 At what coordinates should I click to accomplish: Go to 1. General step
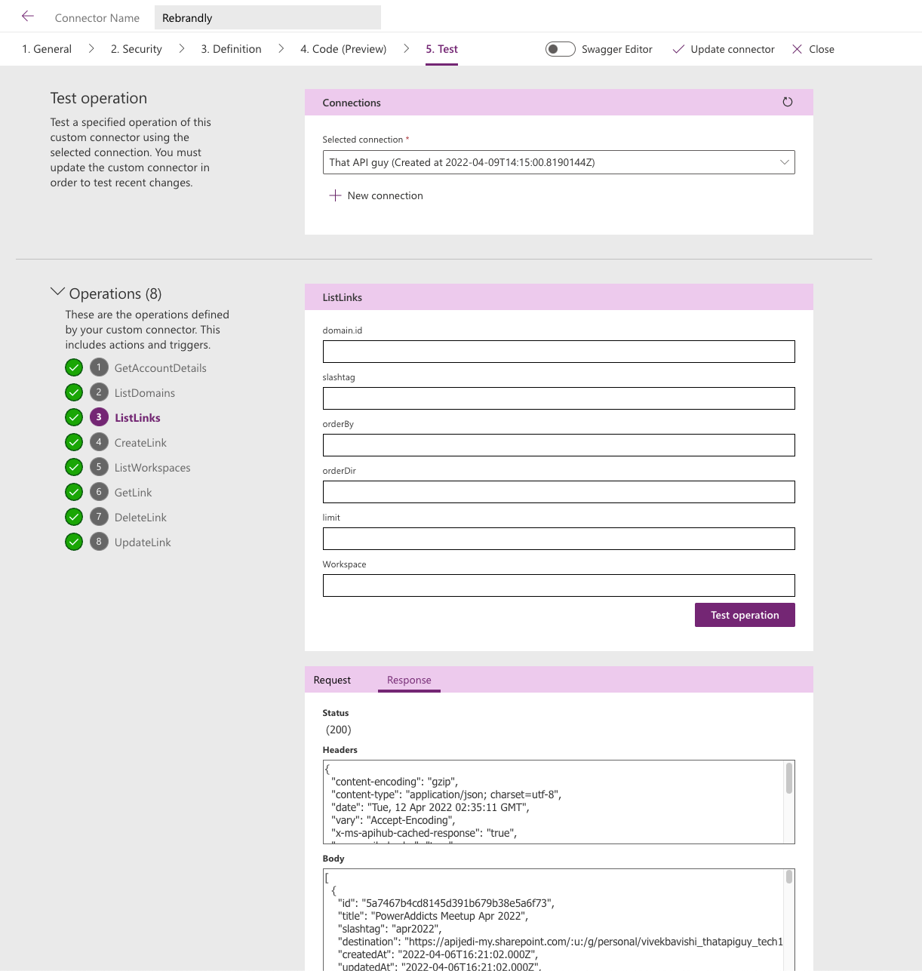[x=47, y=49]
